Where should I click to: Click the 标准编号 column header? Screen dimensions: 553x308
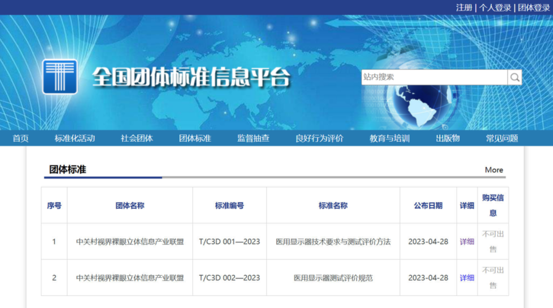tap(229, 206)
